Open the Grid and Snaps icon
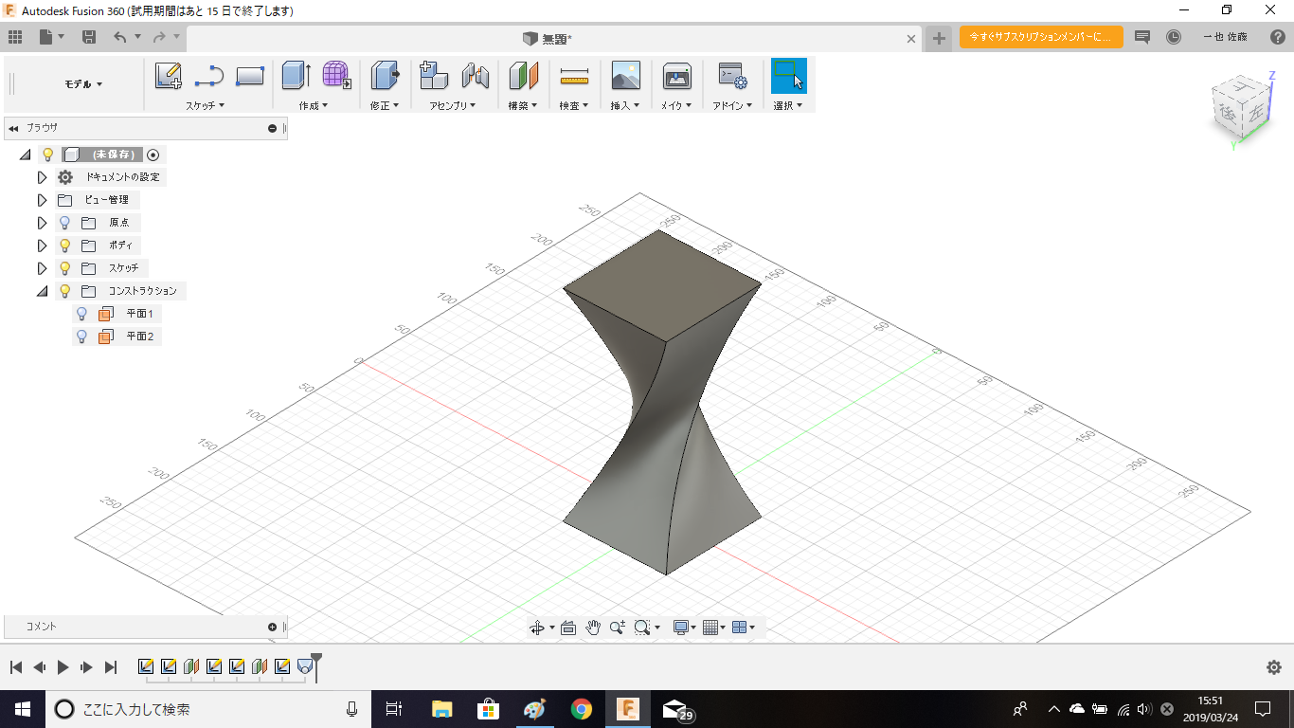This screenshot has height=728, width=1294. [x=710, y=628]
